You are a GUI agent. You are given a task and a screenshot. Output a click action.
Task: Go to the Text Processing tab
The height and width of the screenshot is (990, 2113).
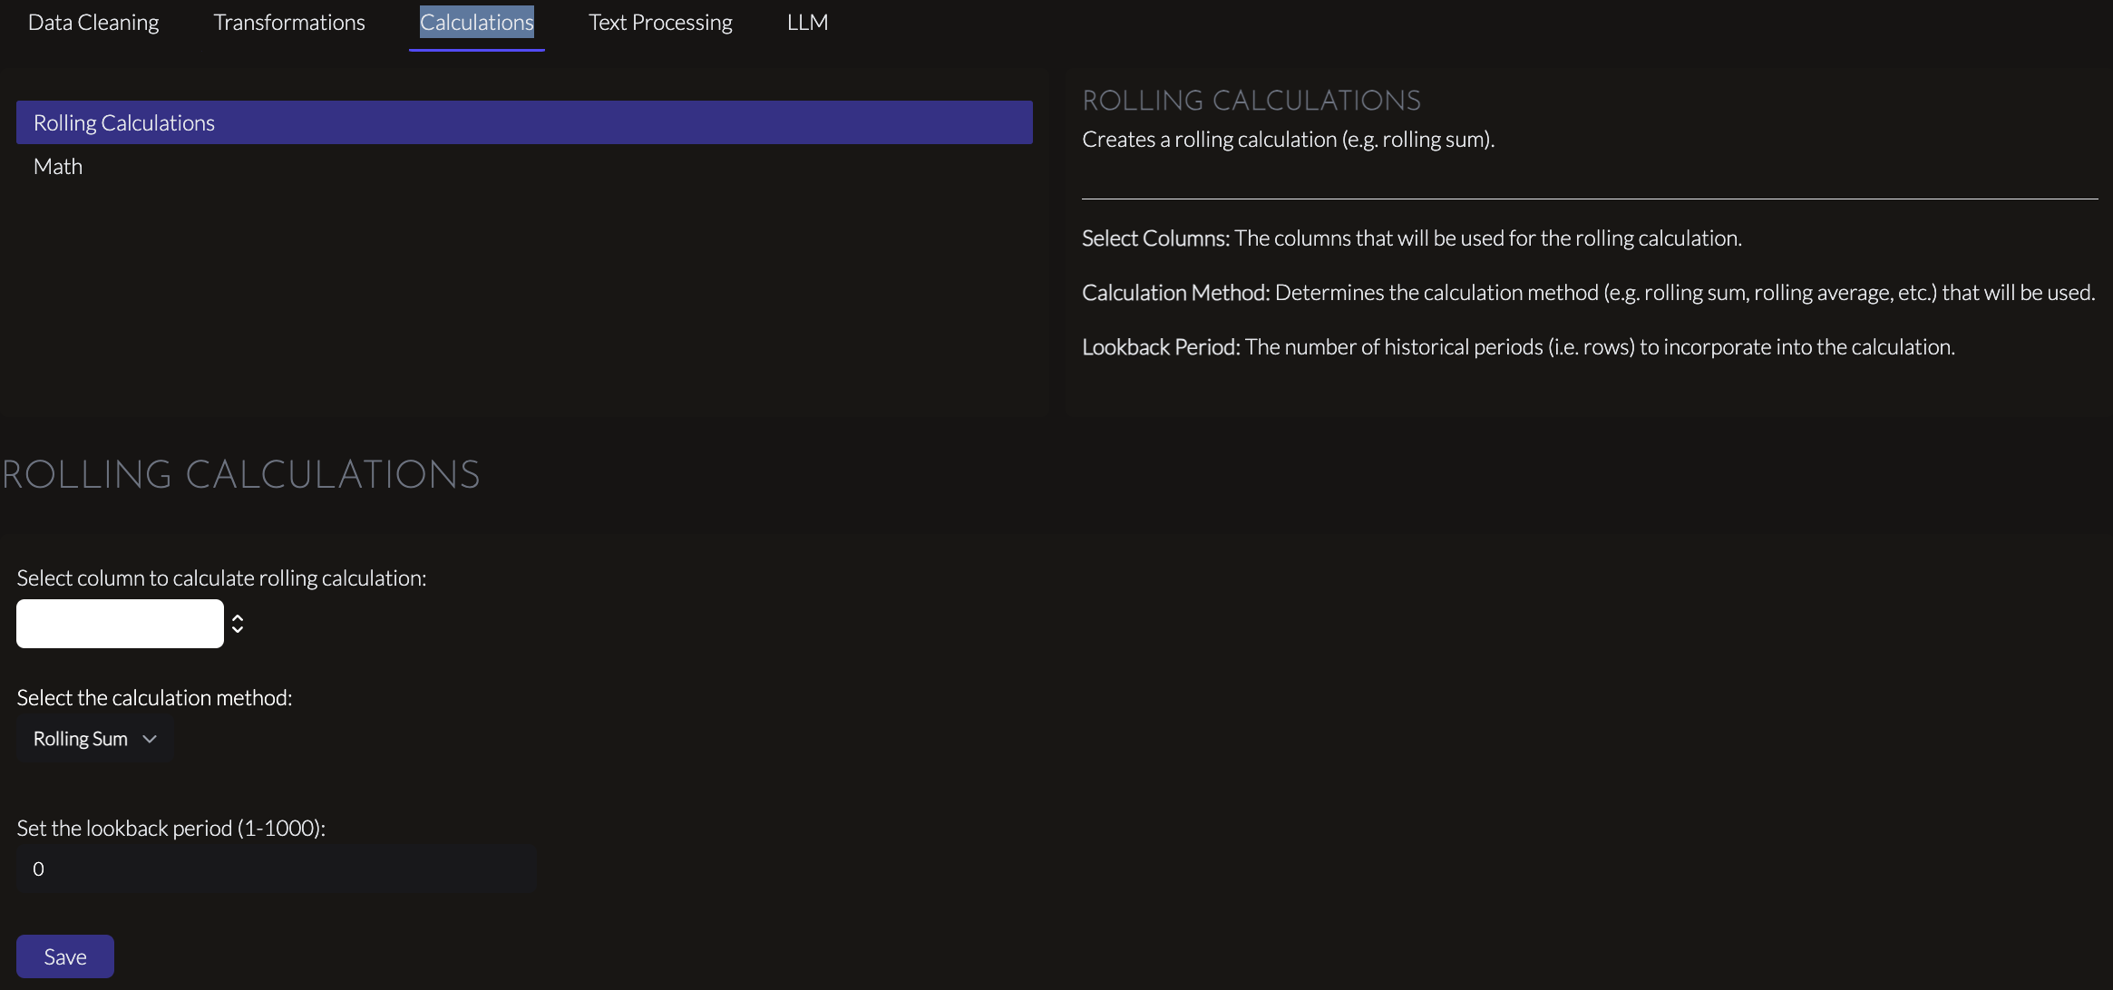coord(660,23)
